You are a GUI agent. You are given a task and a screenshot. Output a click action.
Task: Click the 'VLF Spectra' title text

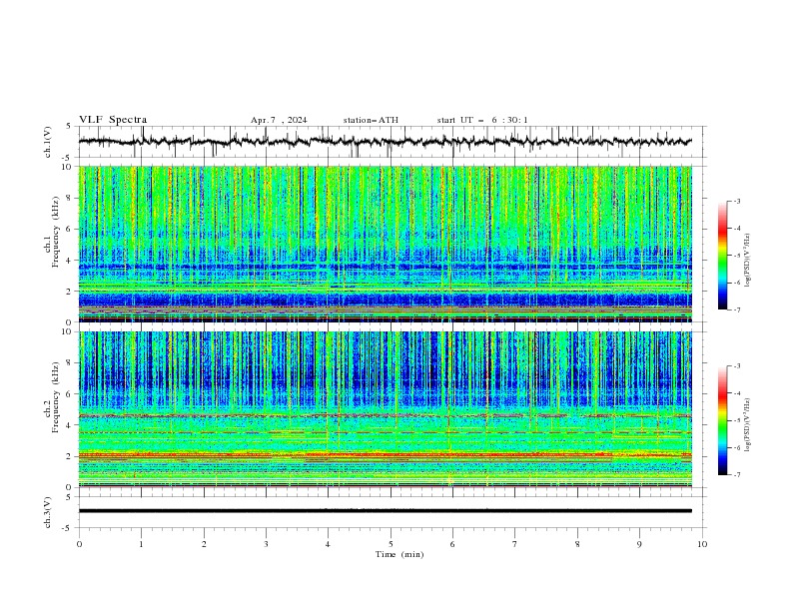tap(113, 120)
